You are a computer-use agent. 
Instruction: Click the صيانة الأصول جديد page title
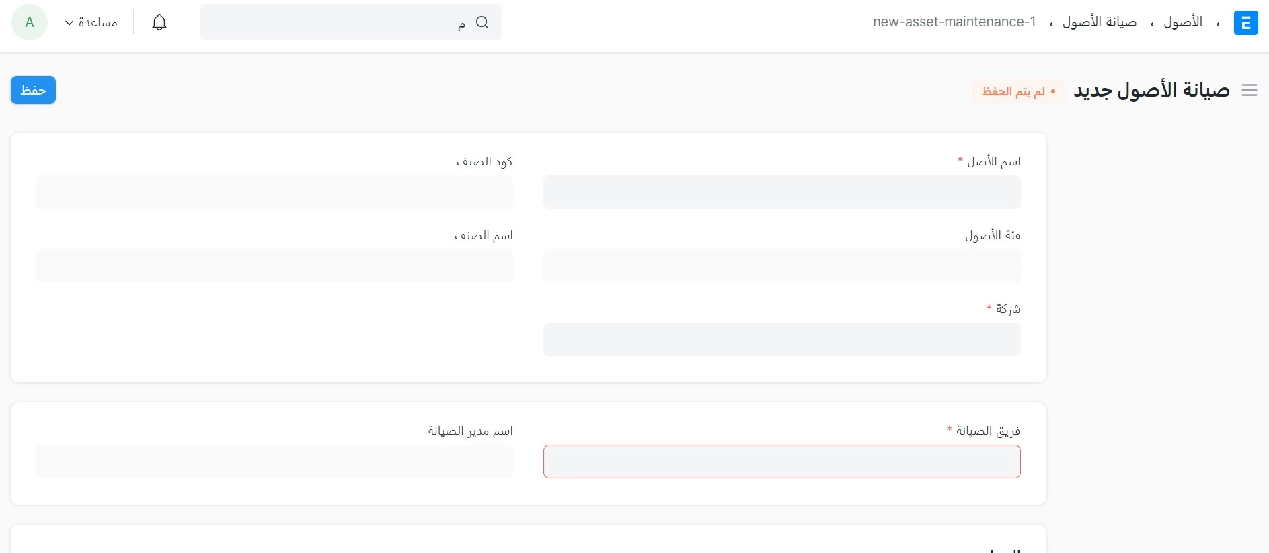(x=1151, y=90)
